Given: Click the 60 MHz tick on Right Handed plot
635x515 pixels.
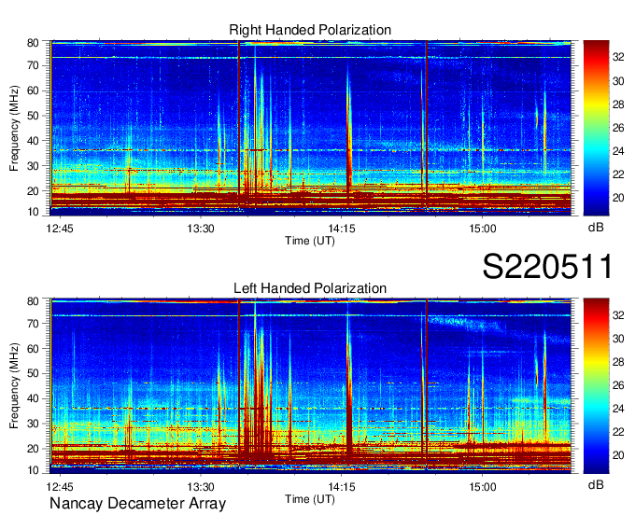Looking at the screenshot, I should click(34, 90).
